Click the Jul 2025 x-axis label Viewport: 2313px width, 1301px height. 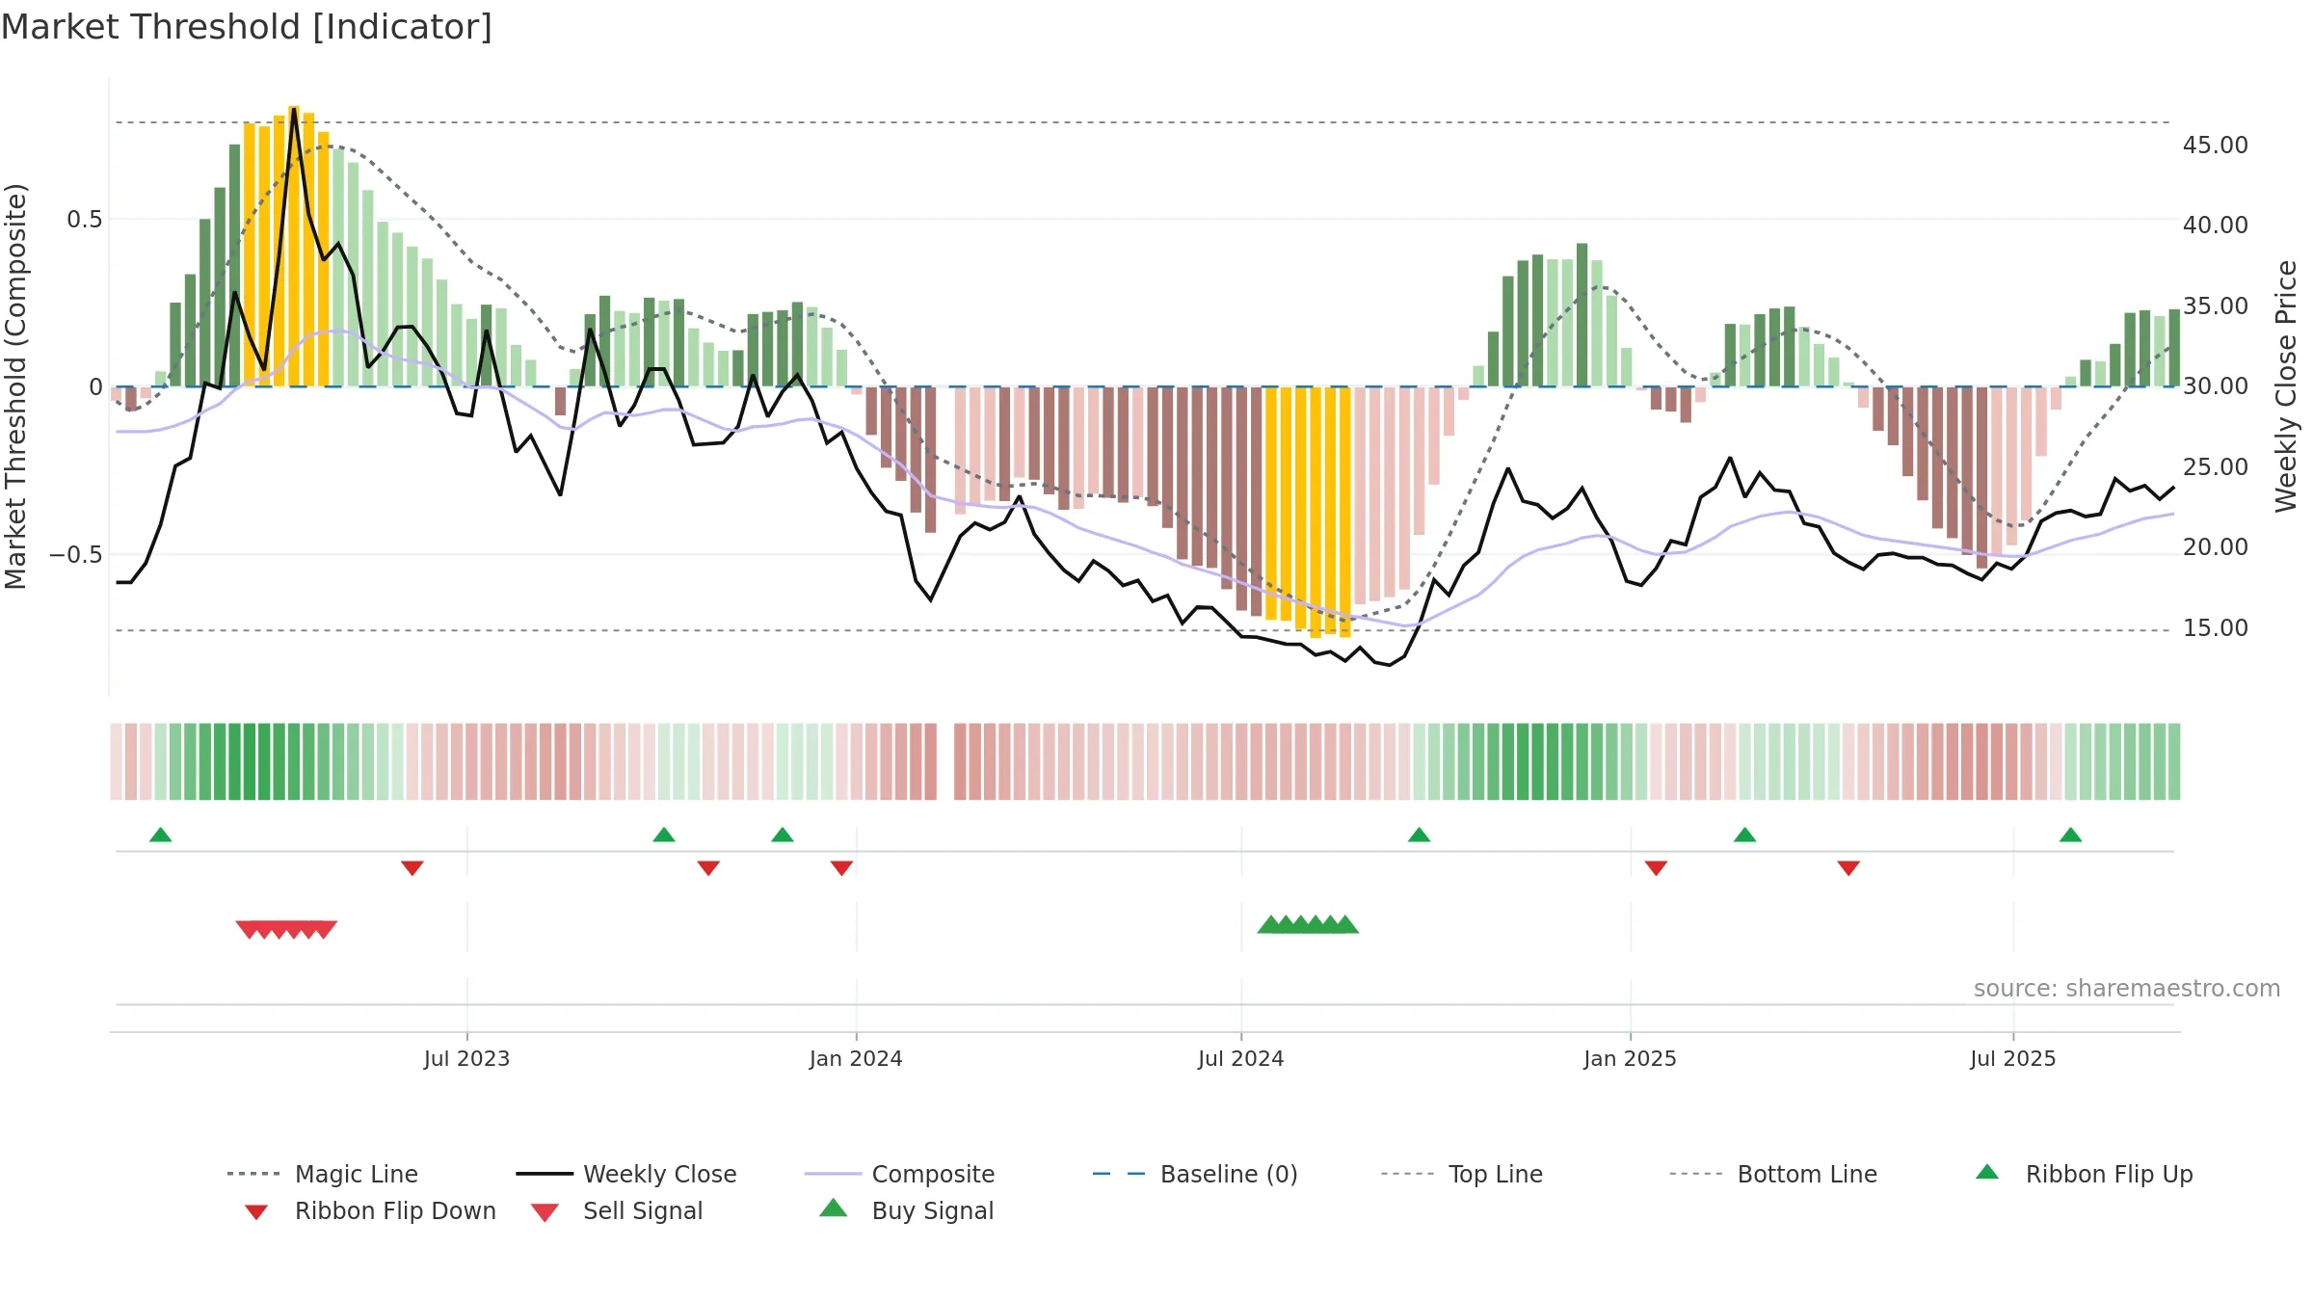(x=2013, y=1058)
